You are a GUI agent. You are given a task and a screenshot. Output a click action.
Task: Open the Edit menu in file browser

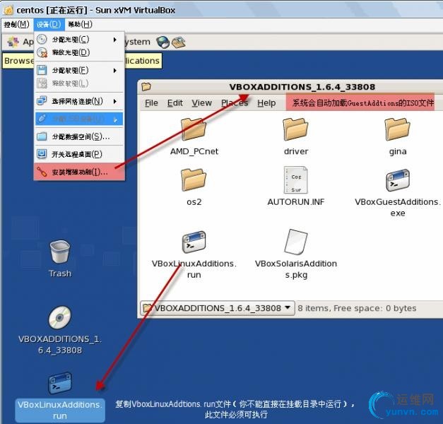click(175, 103)
